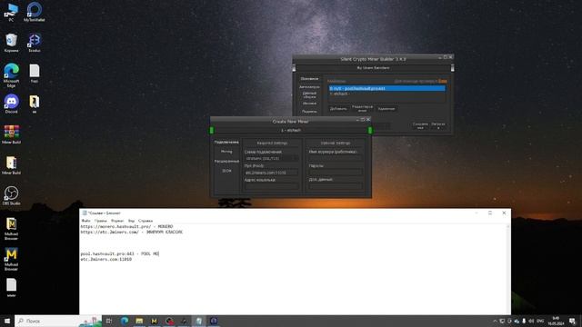Open the notification center
This screenshot has height=327, width=582.
pos(573,321)
